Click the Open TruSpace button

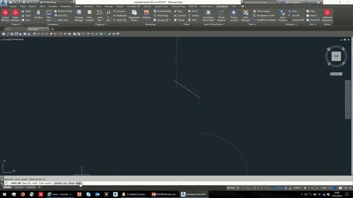click(x=282, y=15)
